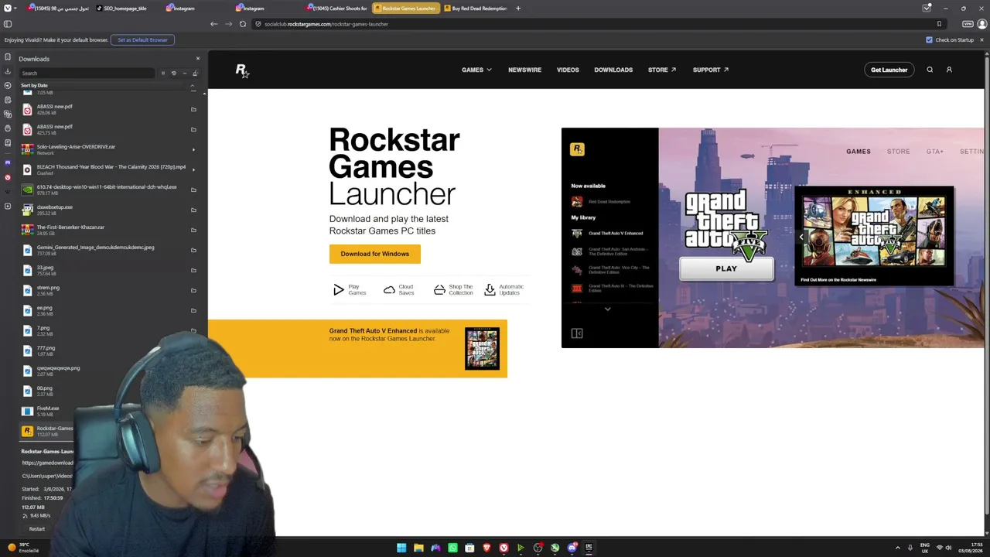Uncheck the Check on Startup checkbox

[x=930, y=39]
